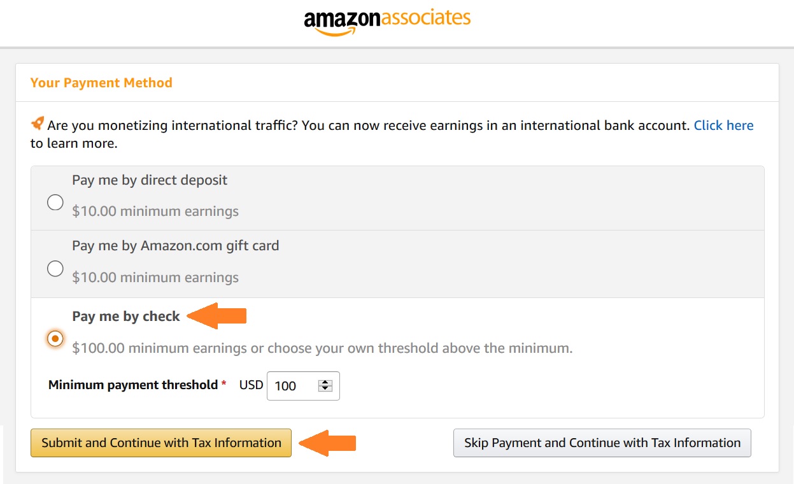This screenshot has width=794, height=484.
Task: Select the direct deposit radio button
Action: pos(55,203)
